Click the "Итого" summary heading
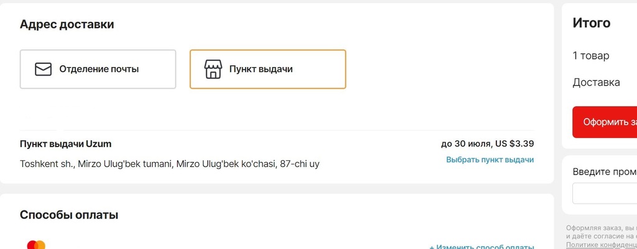The image size is (637, 249). click(x=591, y=23)
